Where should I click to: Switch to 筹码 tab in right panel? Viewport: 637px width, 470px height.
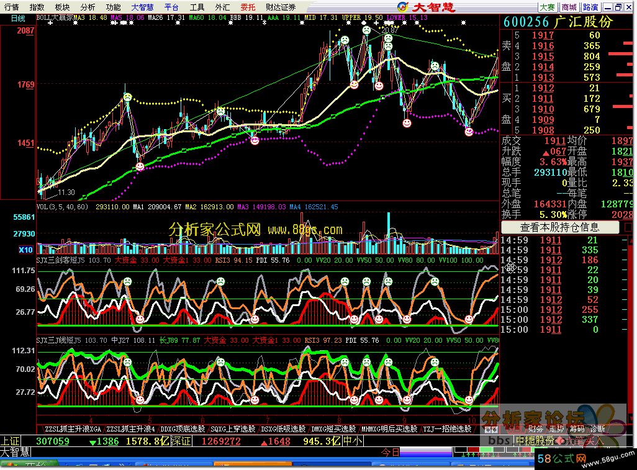click(x=577, y=429)
